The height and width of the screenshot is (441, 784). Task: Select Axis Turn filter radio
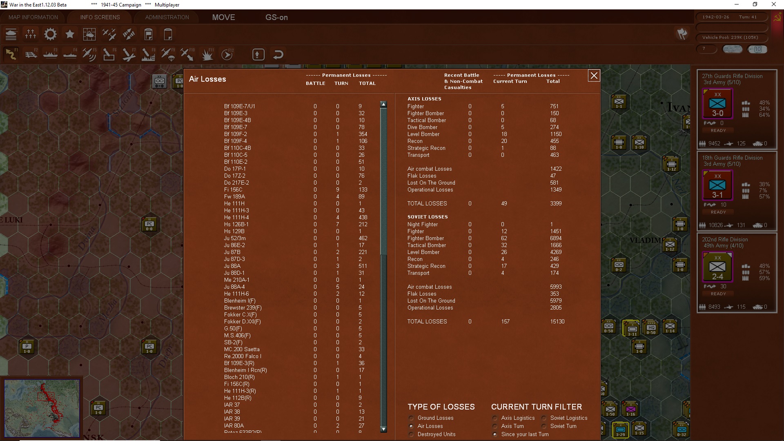tap(495, 426)
